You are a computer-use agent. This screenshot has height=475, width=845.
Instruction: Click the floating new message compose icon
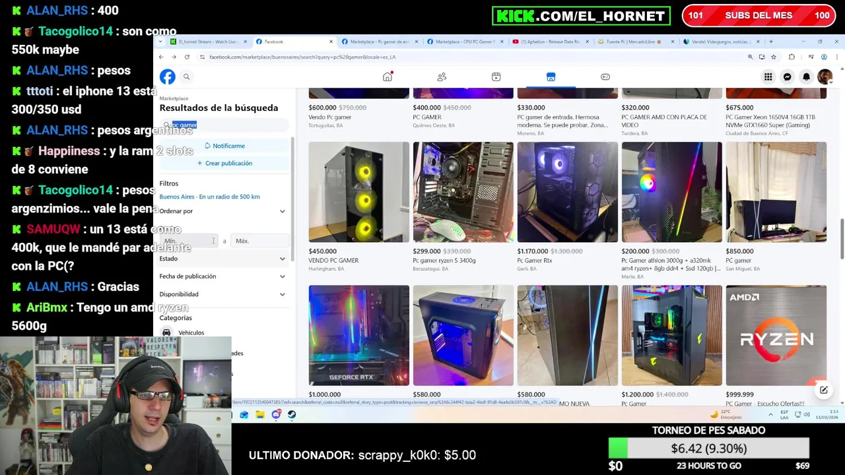[824, 390]
